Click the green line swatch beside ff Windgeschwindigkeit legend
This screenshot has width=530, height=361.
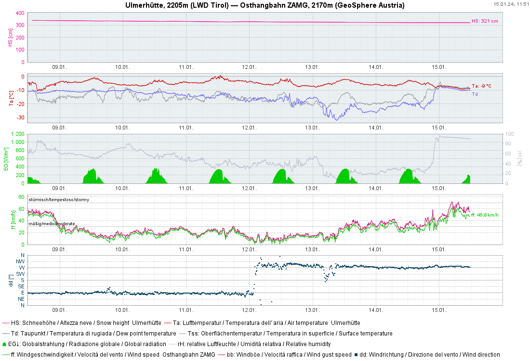point(6,355)
